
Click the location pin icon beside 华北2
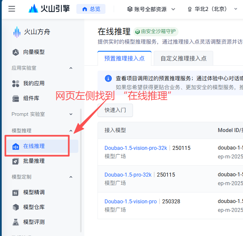[190, 9]
